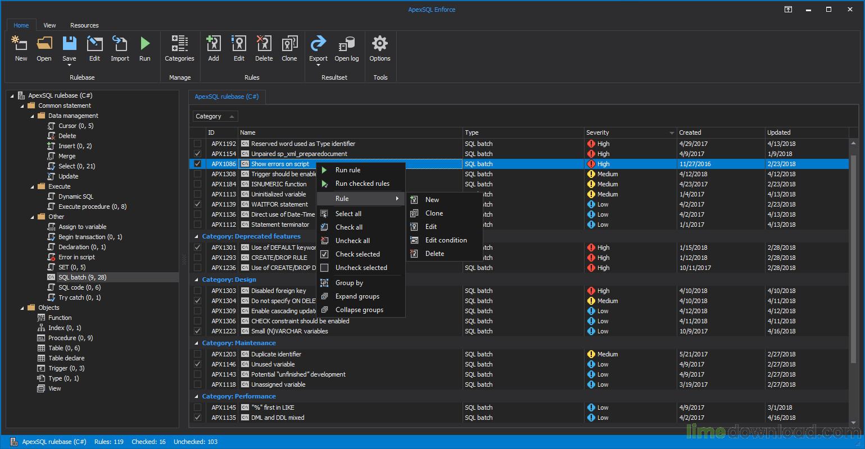865x449 pixels.
Task: Click the New rulebase icon in ribbon
Action: [21, 44]
